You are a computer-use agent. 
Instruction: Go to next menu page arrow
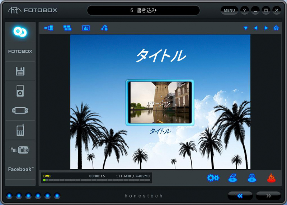pos(266,28)
